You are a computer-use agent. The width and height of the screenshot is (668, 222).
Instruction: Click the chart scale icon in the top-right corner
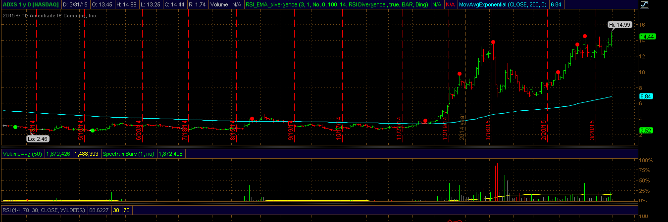644,4
